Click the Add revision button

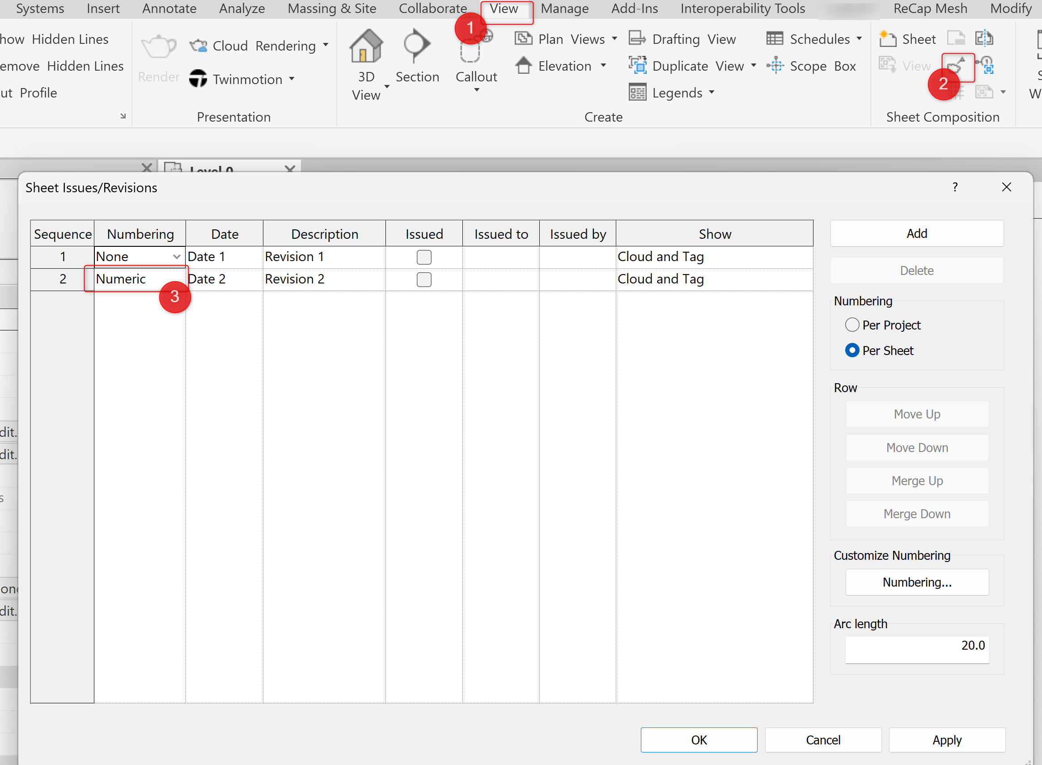[916, 233]
